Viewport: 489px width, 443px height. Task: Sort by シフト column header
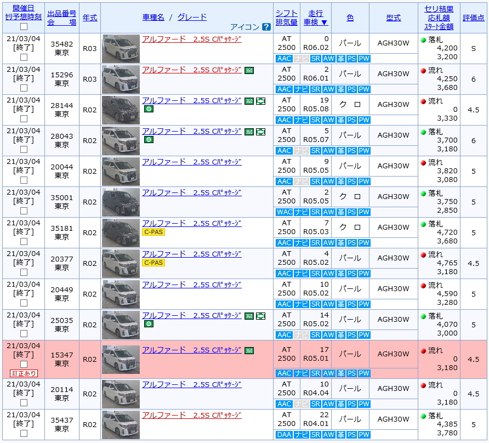point(287,13)
